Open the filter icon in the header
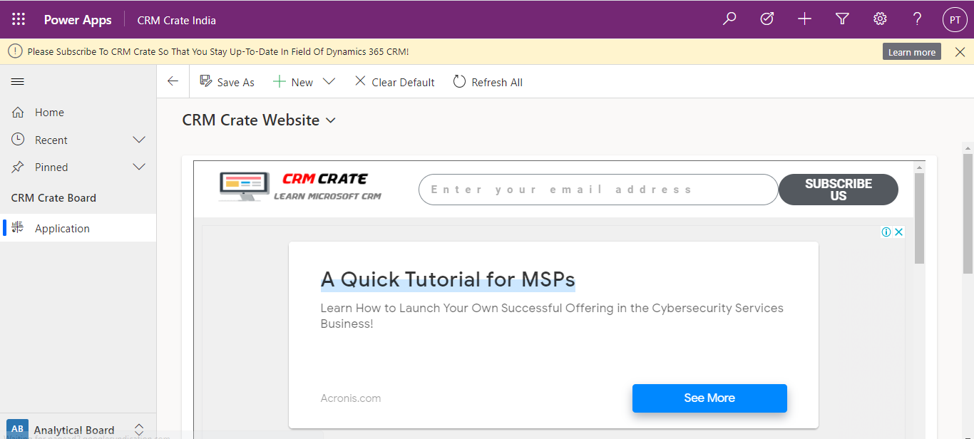This screenshot has width=974, height=439. coord(842,19)
